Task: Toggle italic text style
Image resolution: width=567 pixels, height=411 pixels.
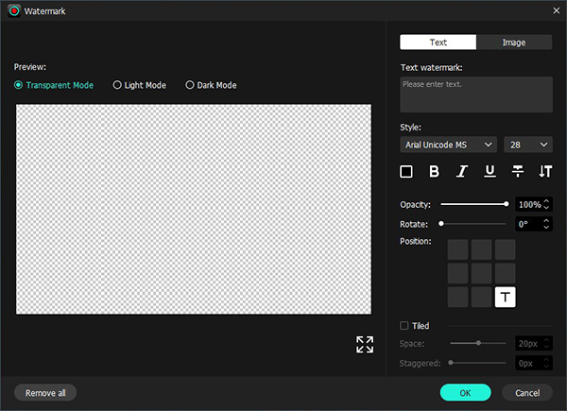Action: tap(462, 171)
